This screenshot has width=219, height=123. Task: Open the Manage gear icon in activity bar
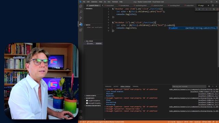(81, 118)
